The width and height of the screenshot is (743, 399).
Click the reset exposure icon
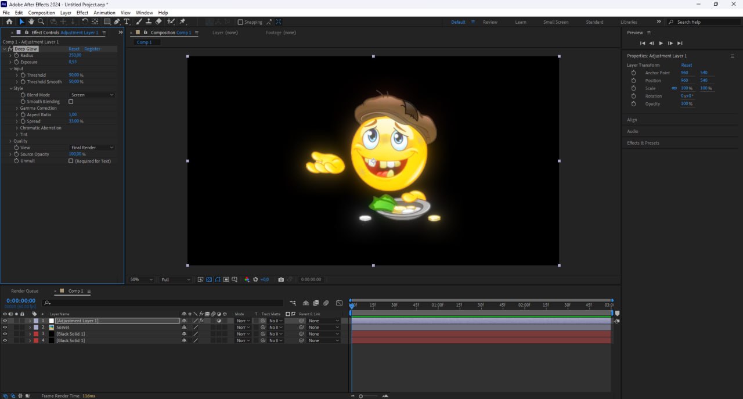click(x=255, y=279)
